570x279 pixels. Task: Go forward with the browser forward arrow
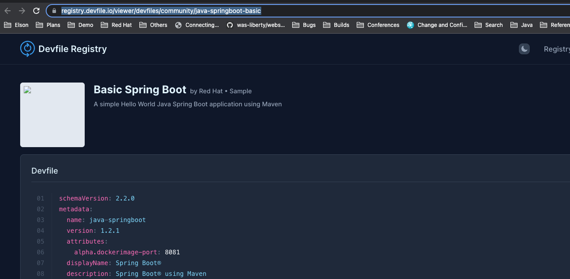[x=22, y=11]
